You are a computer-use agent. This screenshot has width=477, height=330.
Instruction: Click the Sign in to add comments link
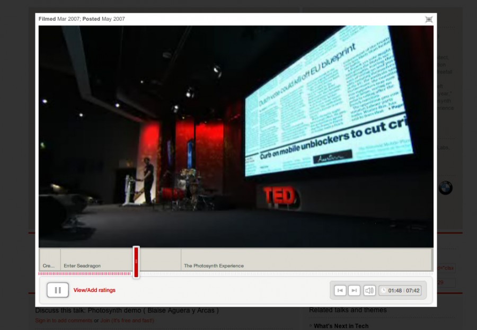[x=64, y=320]
